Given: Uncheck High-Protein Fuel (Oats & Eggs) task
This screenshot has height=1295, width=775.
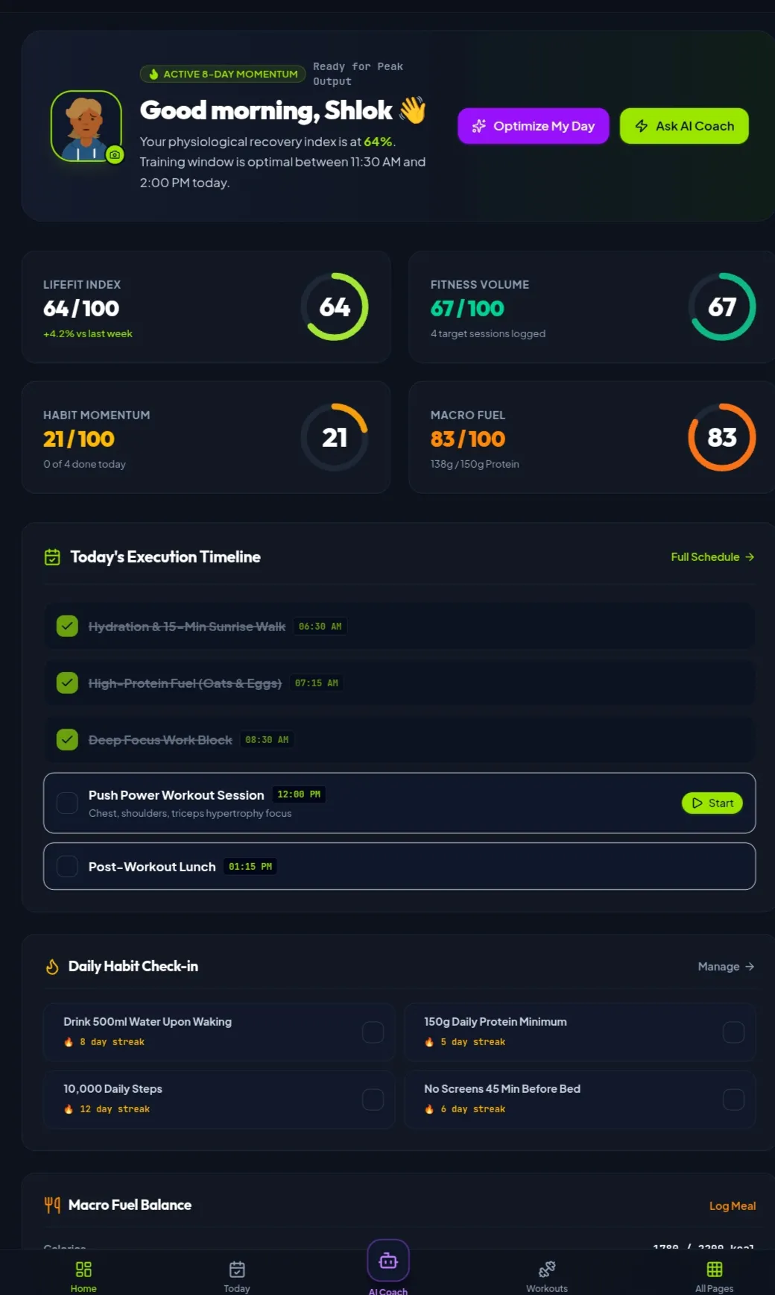Looking at the screenshot, I should 67,683.
